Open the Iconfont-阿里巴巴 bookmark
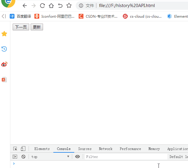Image resolution: width=188 pixels, height=168 pixels. 54,16
